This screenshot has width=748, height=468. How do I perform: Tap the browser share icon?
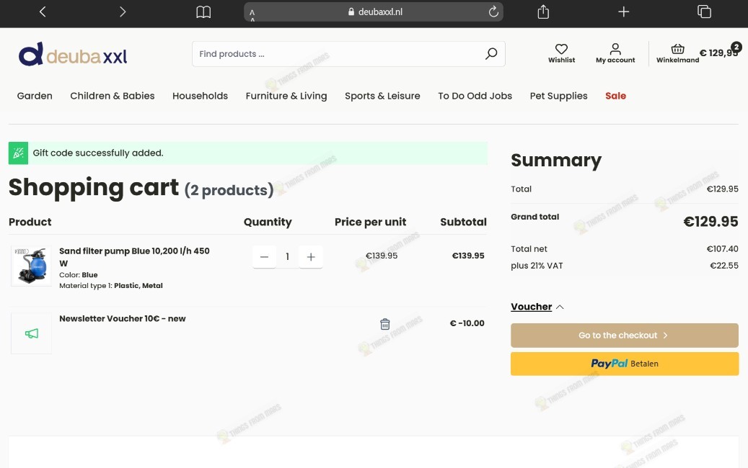point(543,12)
